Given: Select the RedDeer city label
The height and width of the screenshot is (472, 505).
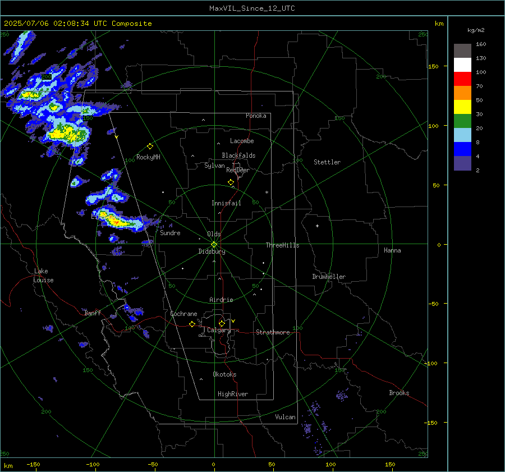Looking at the screenshot, I should click(x=238, y=170).
